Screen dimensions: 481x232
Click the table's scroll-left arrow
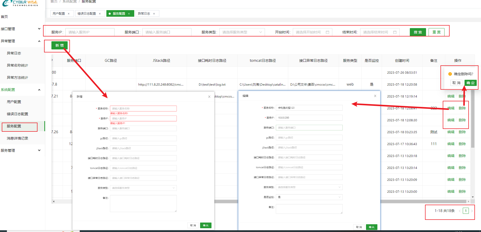pyautogui.click(x=53, y=202)
